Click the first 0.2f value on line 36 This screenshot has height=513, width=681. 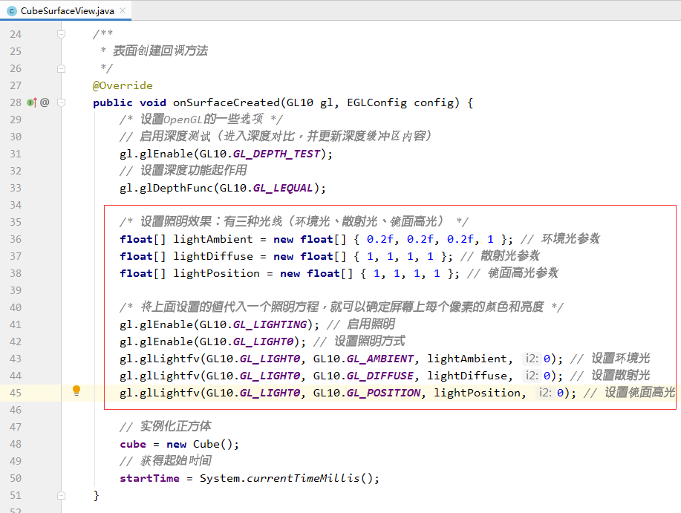380,239
